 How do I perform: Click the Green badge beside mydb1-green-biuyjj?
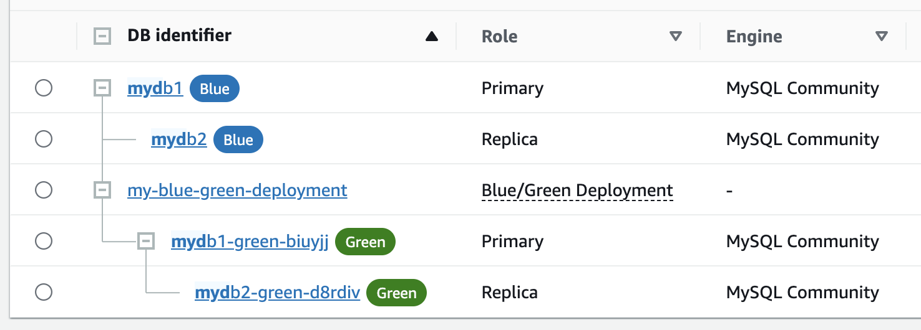coord(365,242)
